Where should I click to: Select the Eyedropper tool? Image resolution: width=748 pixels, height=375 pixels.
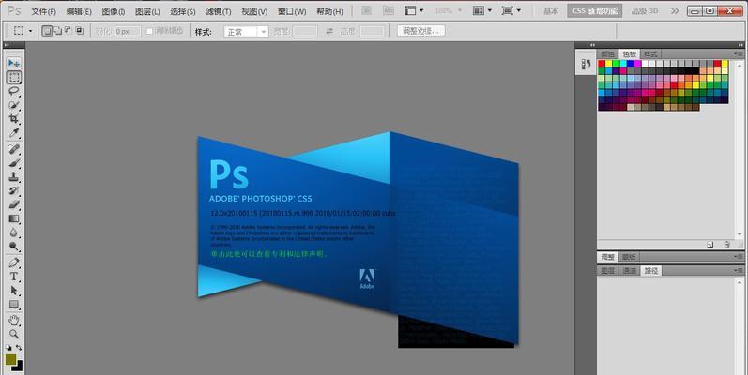coord(14,133)
